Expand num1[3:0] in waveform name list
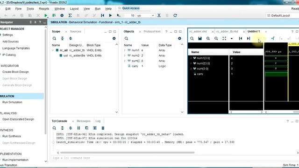Screen dimensions: 299x168 pos(191,58)
